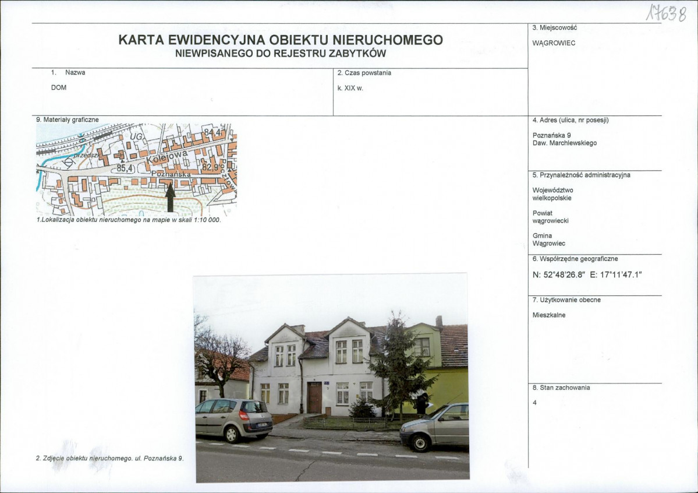Viewport: 698px width, 493px height.
Task: Click the value 'Mieszkalne'
Action: coord(549,315)
